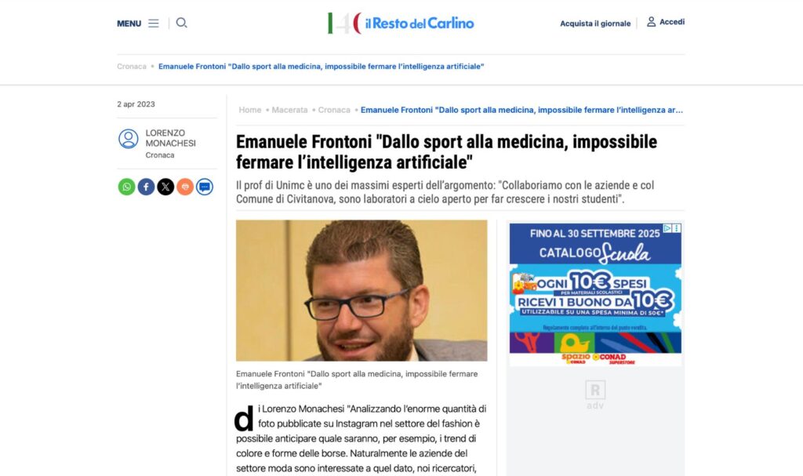Click the Accedi user icon
Image resolution: width=803 pixels, height=476 pixels.
(651, 21)
